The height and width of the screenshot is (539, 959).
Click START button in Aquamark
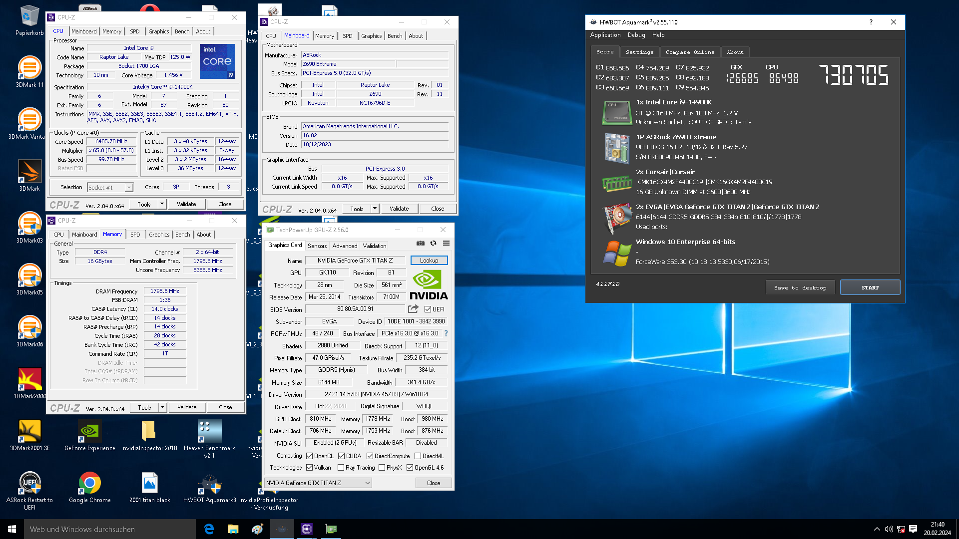pyautogui.click(x=870, y=287)
